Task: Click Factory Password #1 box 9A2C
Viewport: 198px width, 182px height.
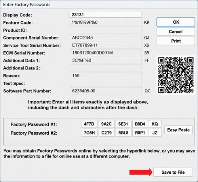Action: point(107,124)
